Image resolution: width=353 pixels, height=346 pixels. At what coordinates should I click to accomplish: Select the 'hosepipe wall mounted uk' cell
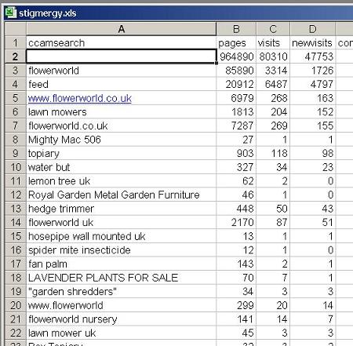(121, 236)
